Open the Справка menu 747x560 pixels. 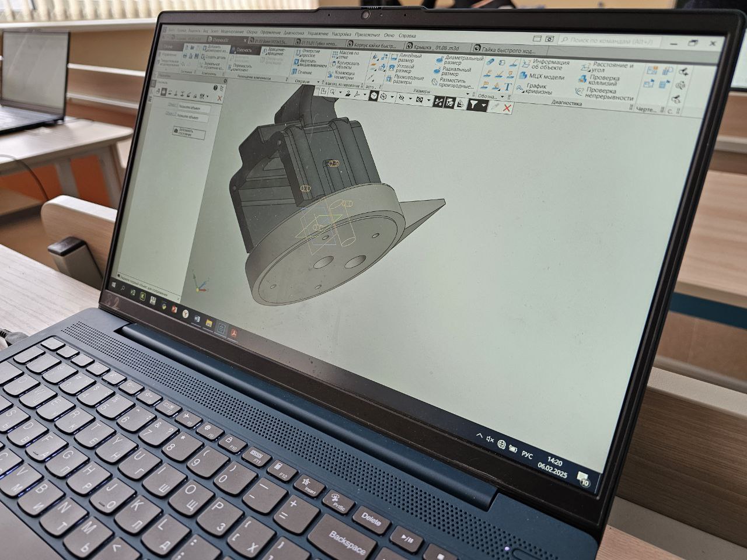point(407,36)
